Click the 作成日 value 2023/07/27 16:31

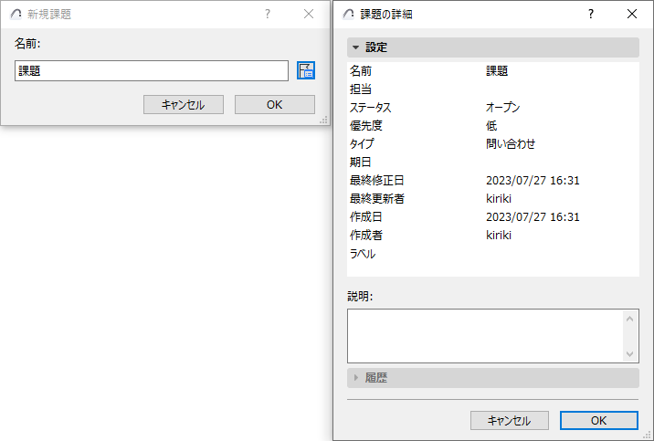tap(533, 217)
